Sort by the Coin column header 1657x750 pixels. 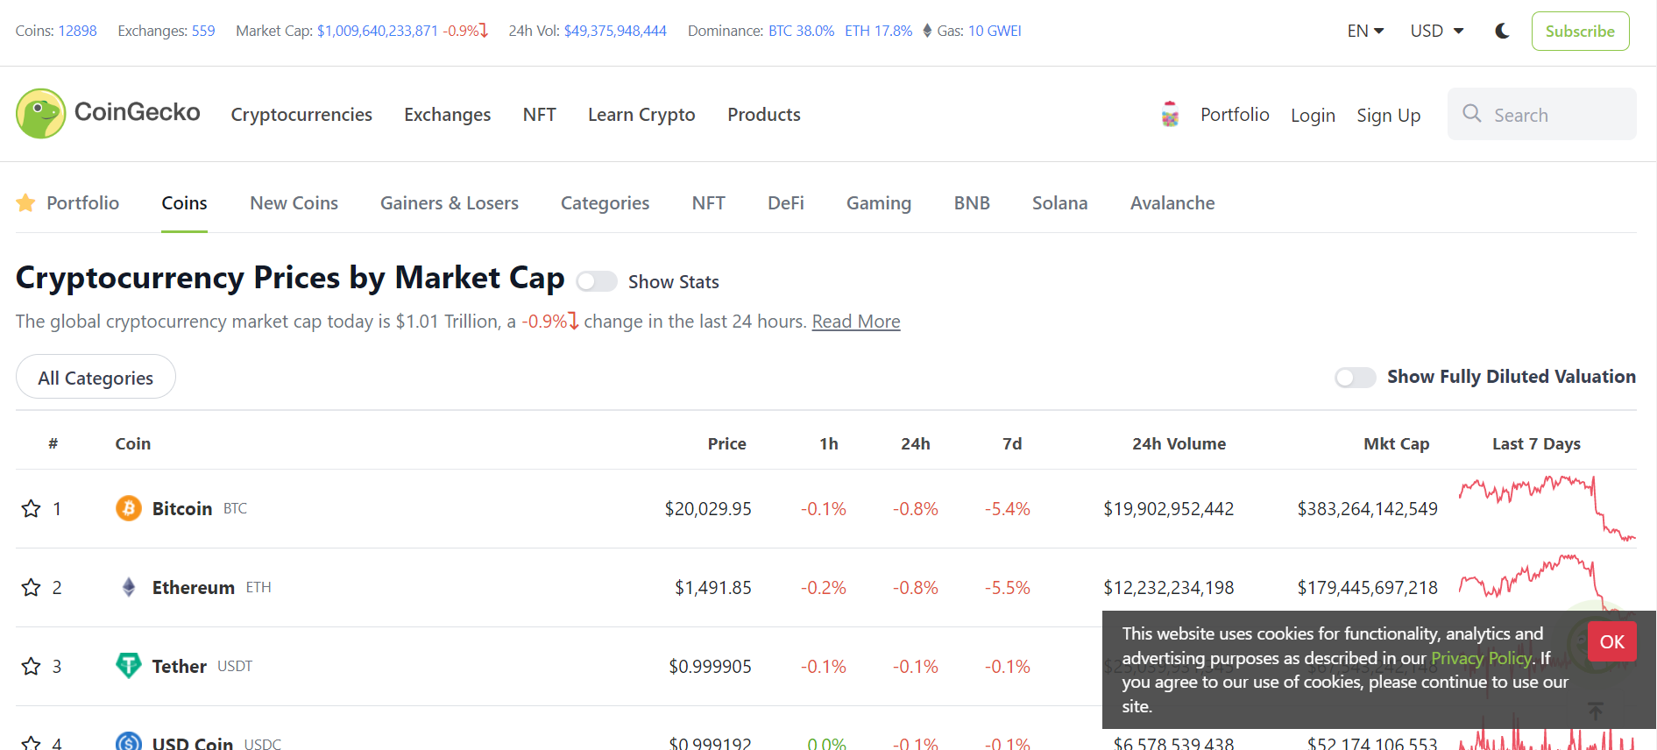(133, 443)
